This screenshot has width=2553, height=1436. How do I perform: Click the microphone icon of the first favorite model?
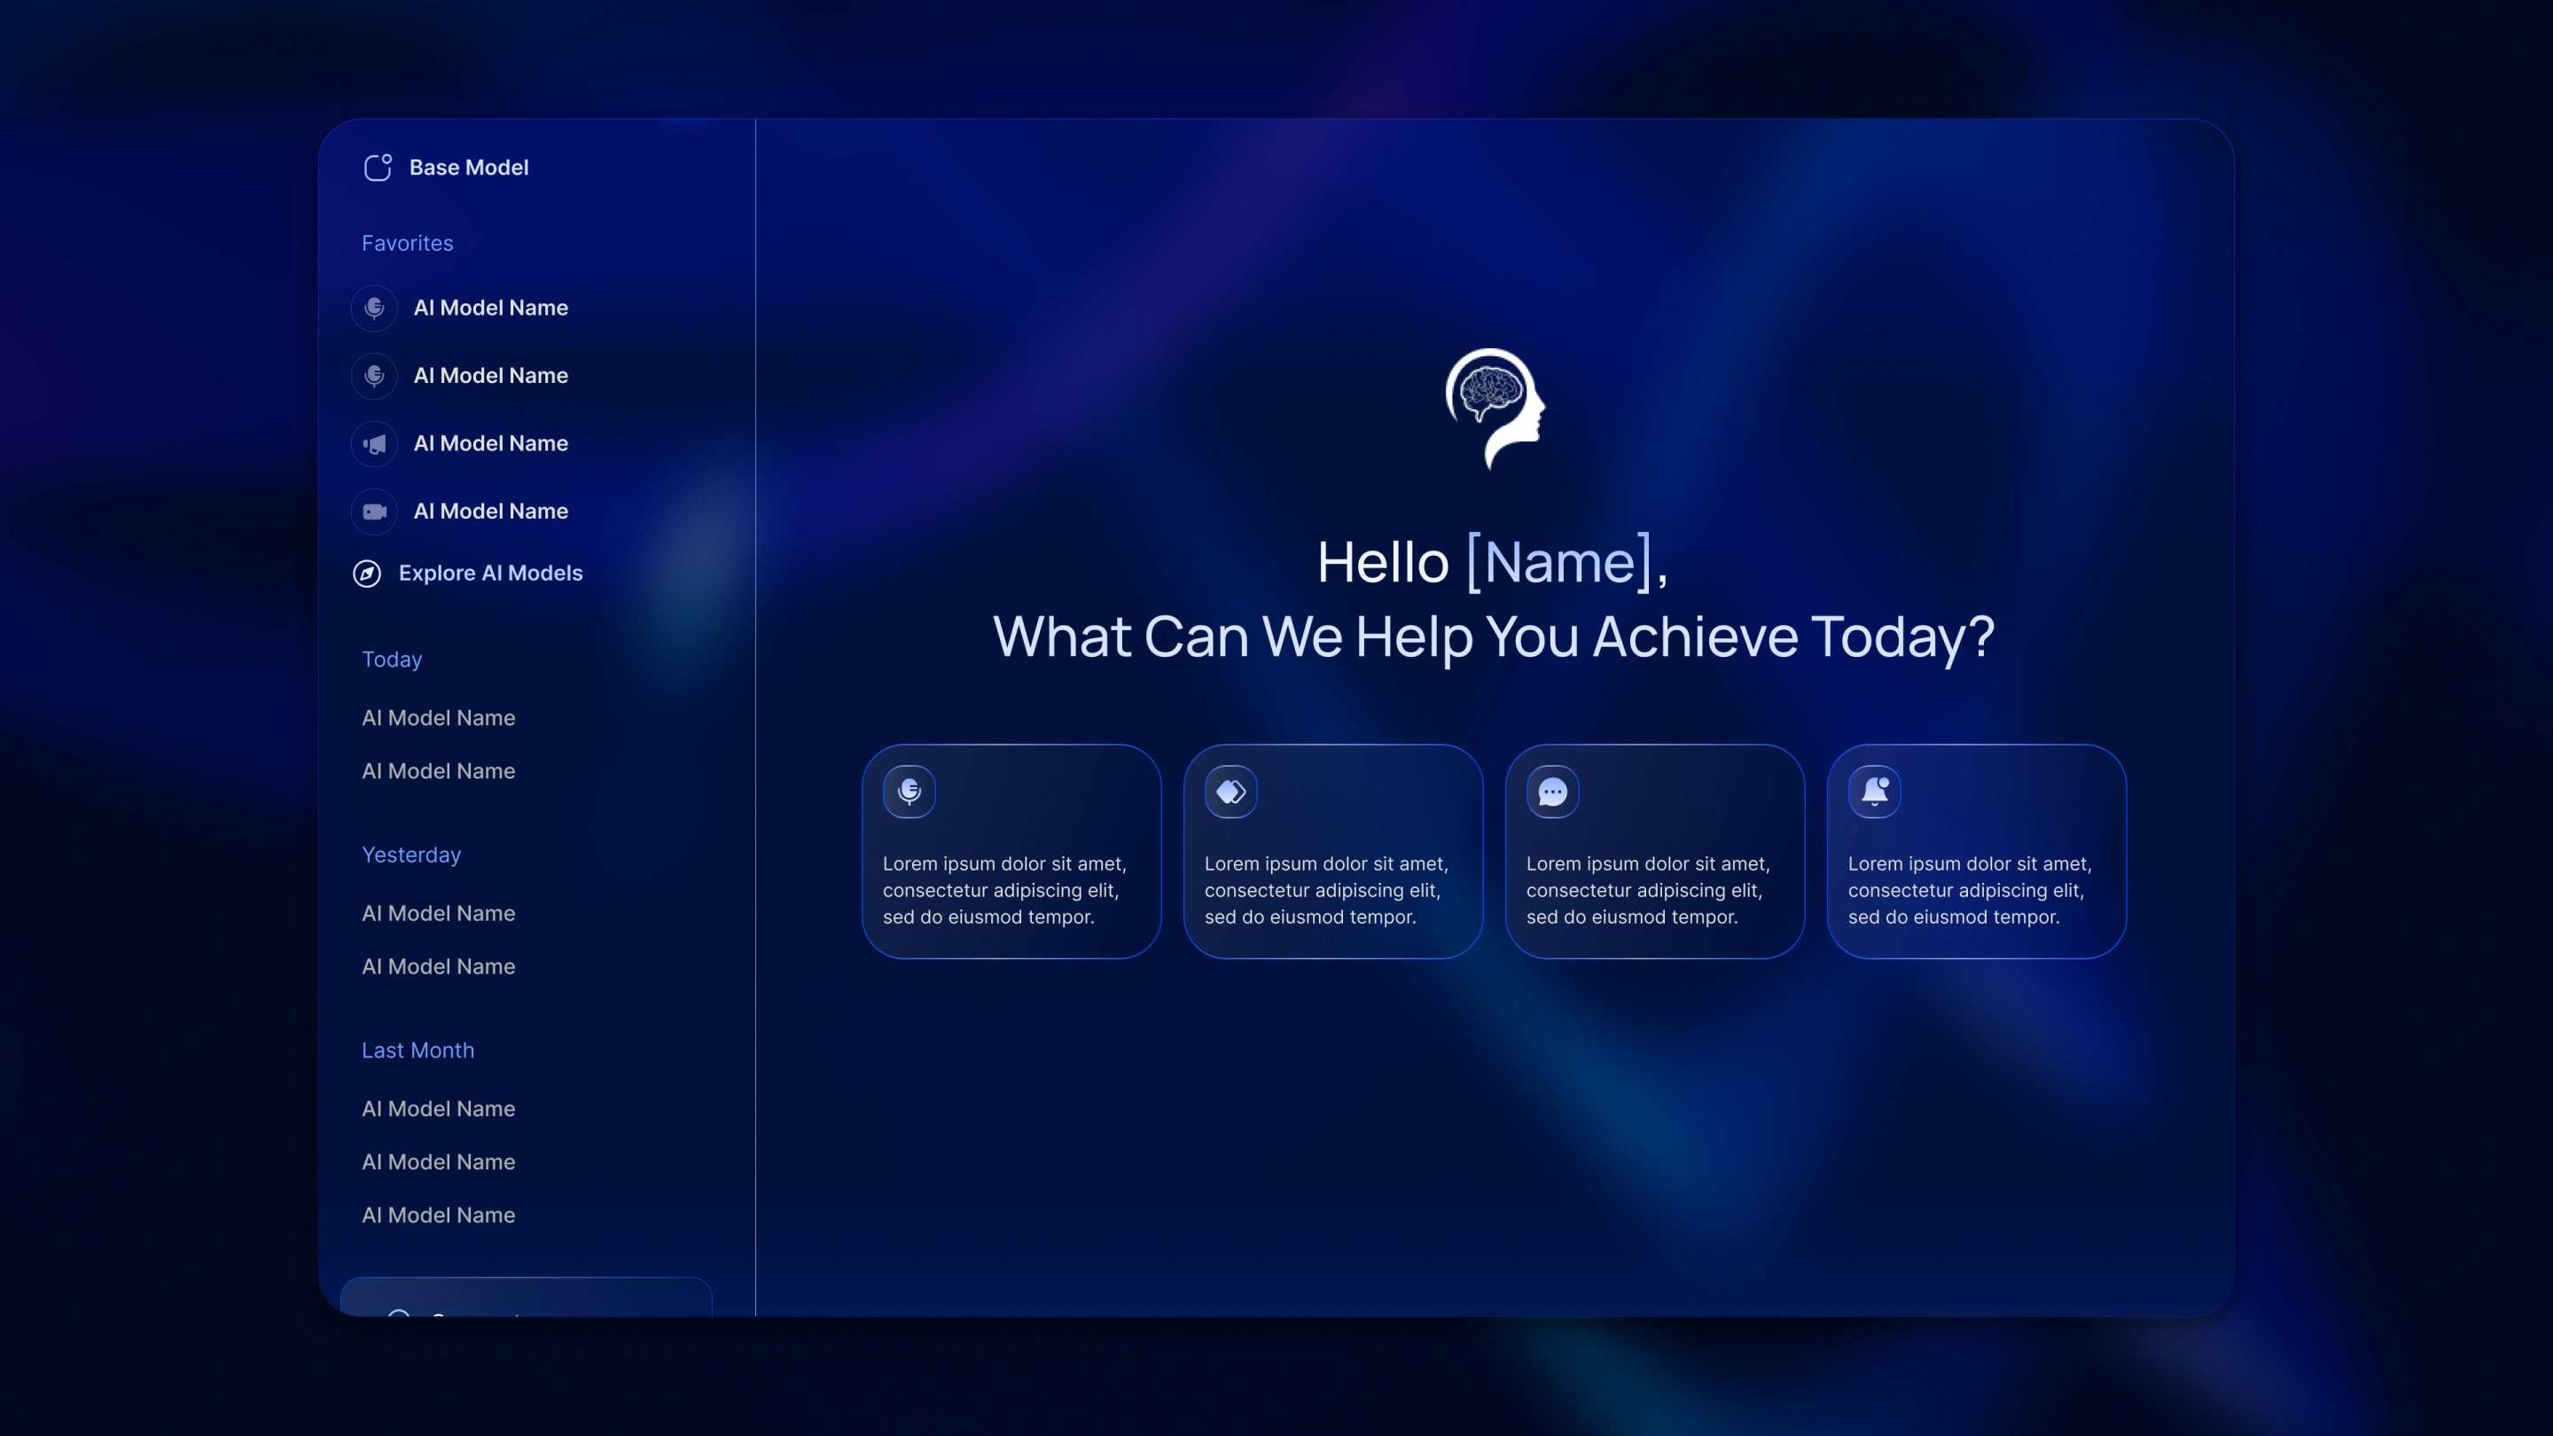[375, 308]
